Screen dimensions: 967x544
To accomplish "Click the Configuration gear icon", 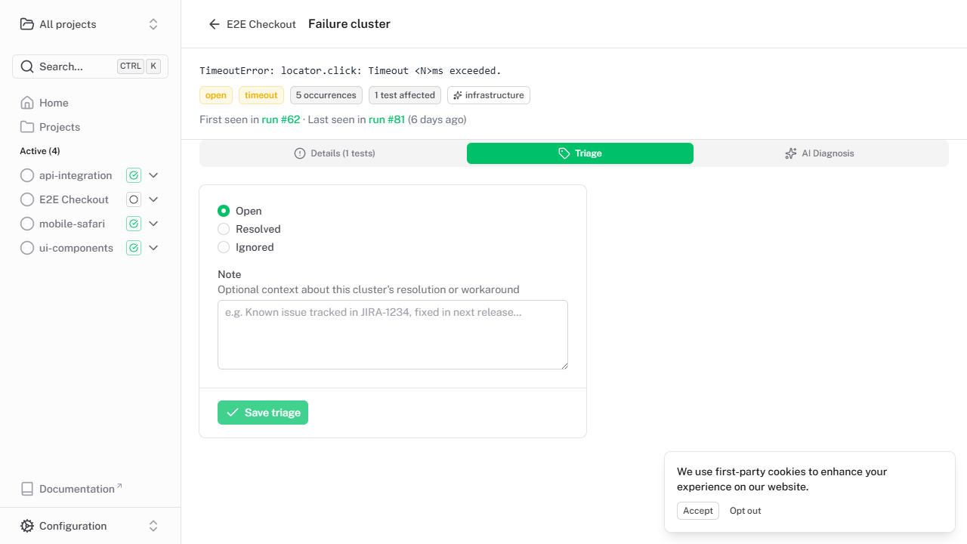I will [27, 526].
